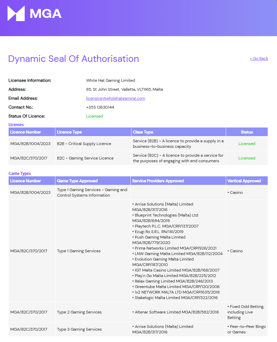277x342 pixels.
Task: Click Type 1 Gaming Services – Gaming and Control Systems Information
Action: tap(92, 192)
